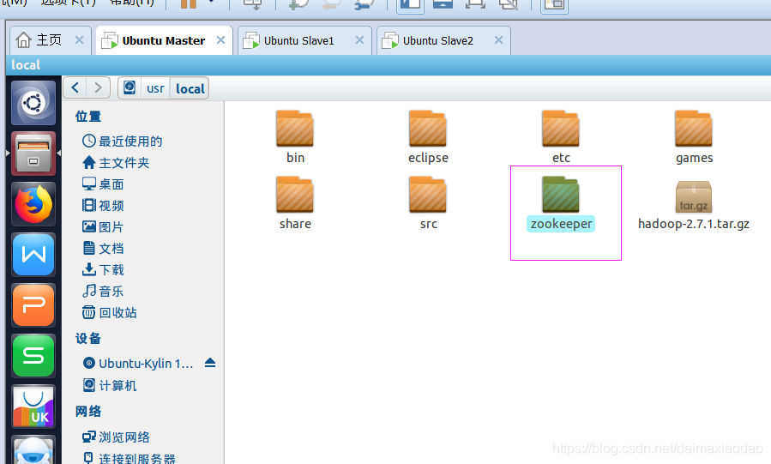Close the Ubuntu Slave2 tab
This screenshot has width=771, height=464.
point(498,40)
